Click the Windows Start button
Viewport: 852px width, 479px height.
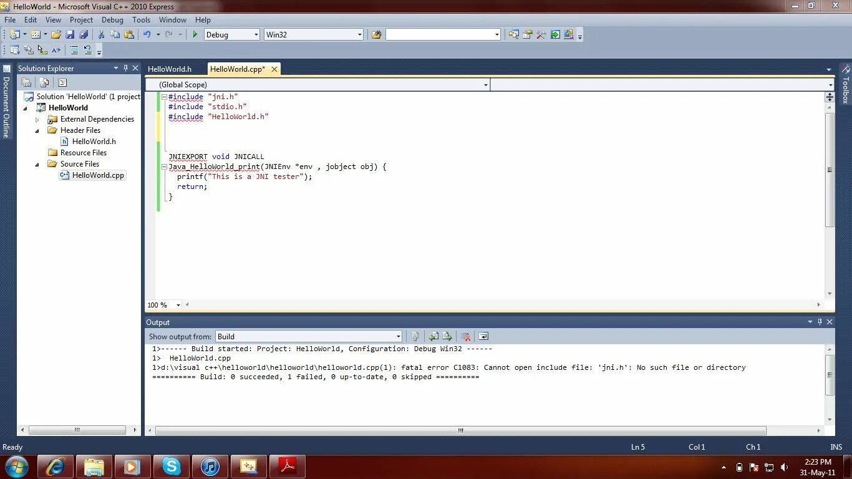tap(16, 467)
